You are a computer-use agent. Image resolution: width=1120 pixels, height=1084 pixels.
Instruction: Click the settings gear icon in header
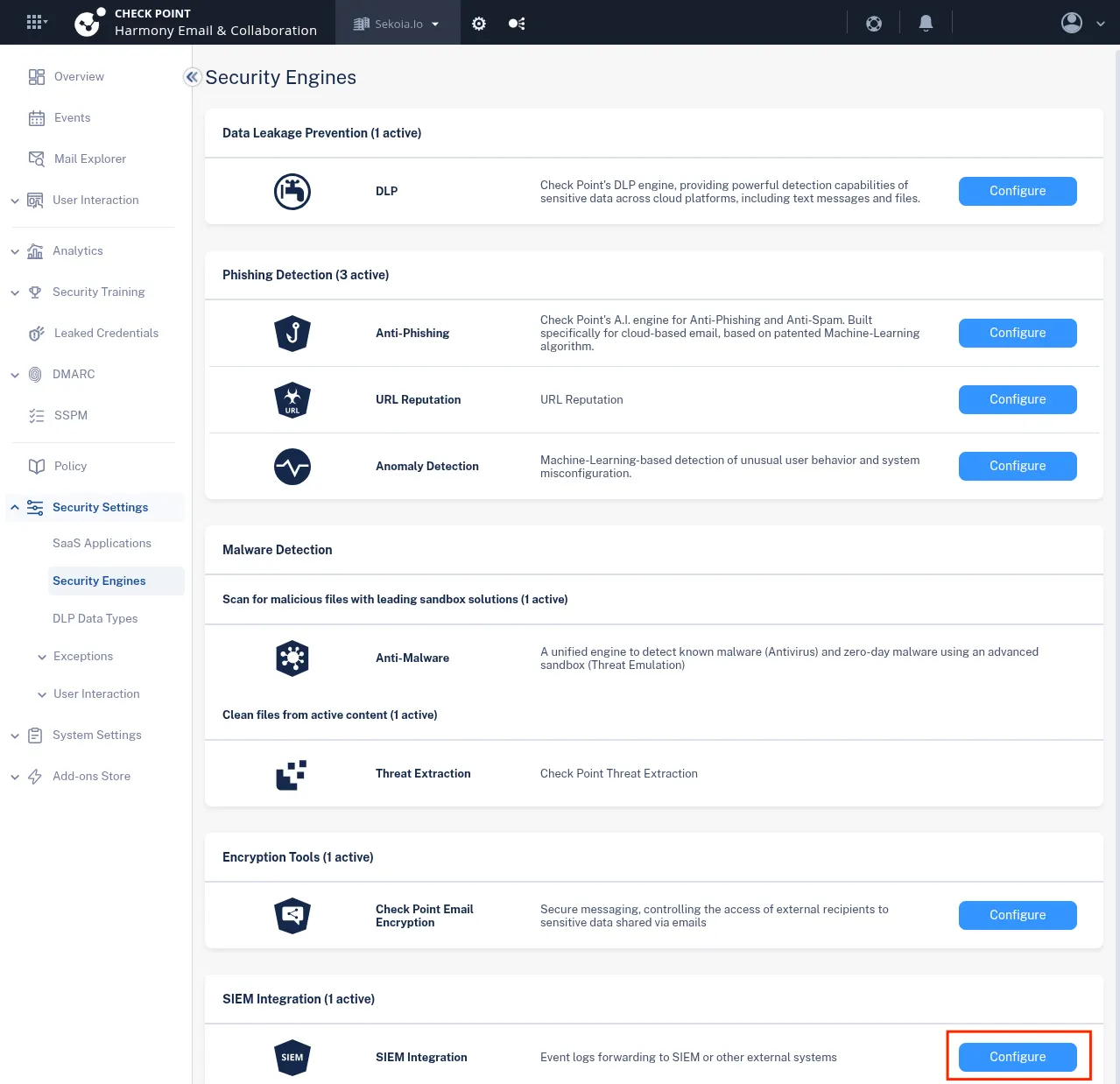[479, 24]
